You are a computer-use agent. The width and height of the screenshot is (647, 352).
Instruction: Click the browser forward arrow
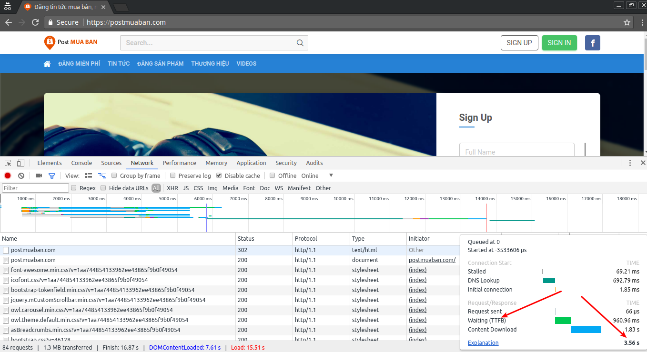pyautogui.click(x=22, y=22)
